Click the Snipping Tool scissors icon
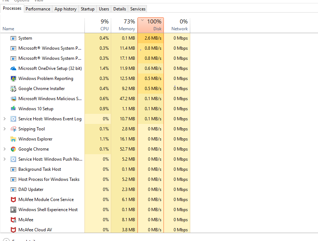 tap(13, 129)
